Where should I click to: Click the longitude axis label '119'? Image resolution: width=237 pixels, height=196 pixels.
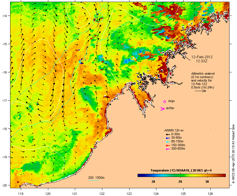(x=21, y=194)
